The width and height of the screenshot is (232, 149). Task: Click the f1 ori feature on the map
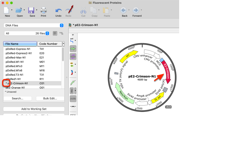click(x=158, y=98)
